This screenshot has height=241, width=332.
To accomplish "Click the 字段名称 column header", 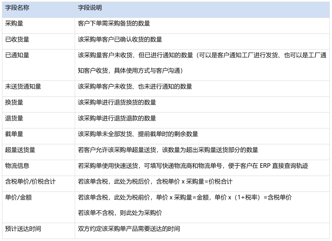I will pos(17,8).
